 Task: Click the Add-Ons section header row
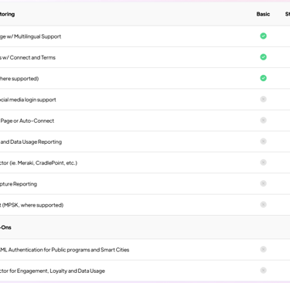145,227
